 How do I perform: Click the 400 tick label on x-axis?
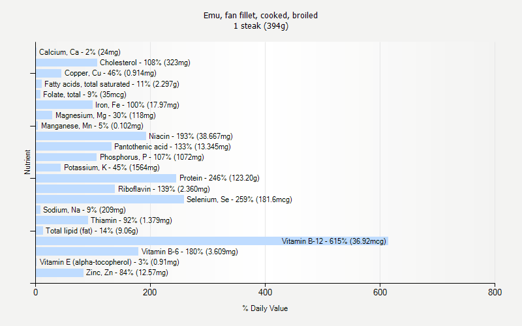[x=265, y=293]
